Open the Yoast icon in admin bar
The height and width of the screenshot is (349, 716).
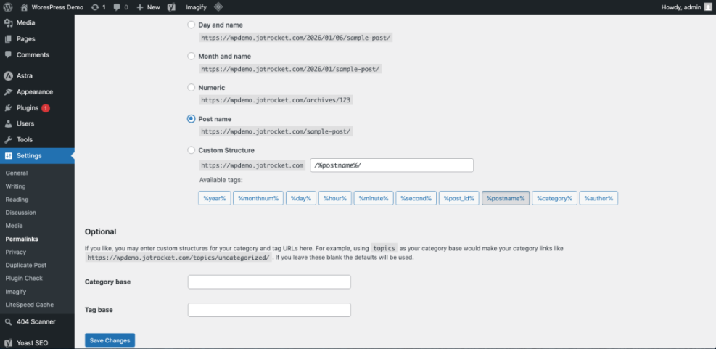(172, 7)
